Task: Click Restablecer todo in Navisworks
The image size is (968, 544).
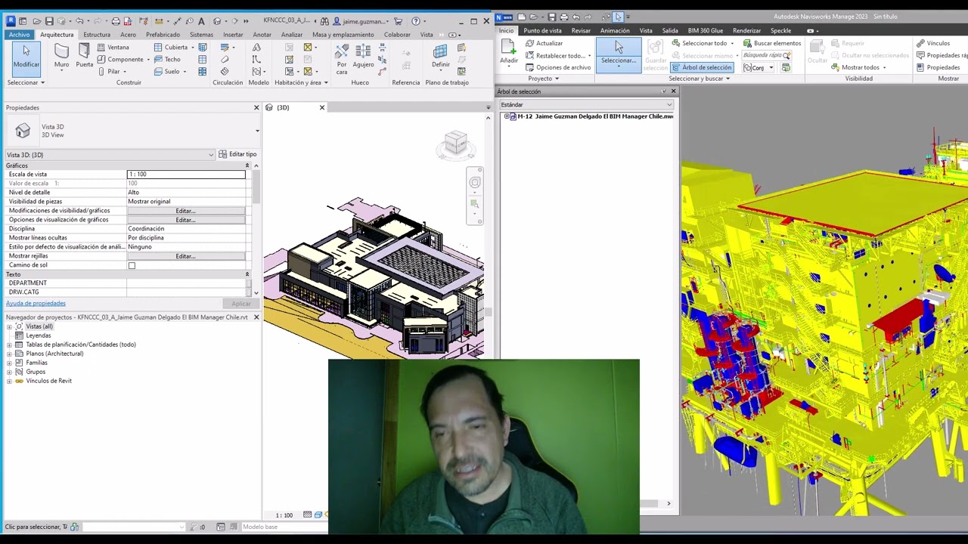Action: pyautogui.click(x=560, y=55)
